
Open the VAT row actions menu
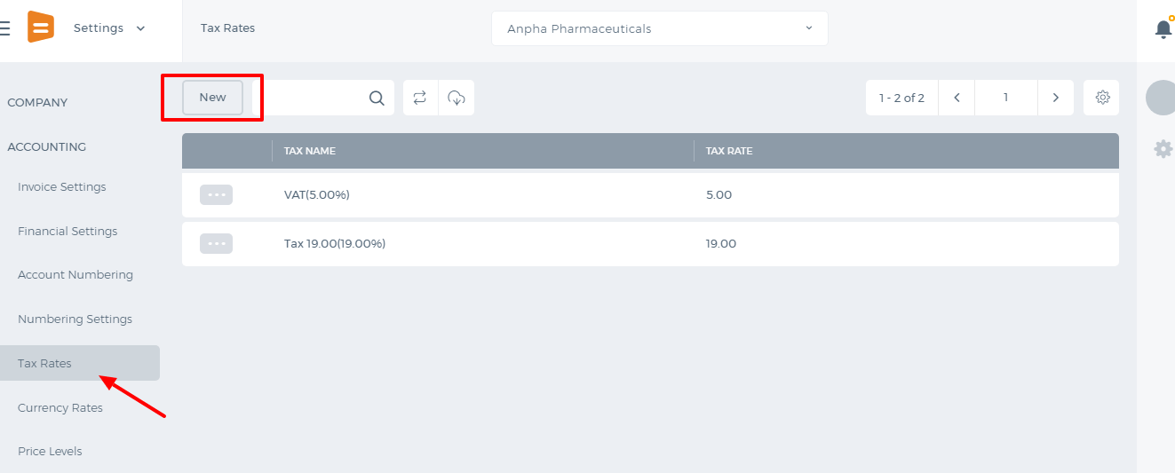[x=216, y=195]
